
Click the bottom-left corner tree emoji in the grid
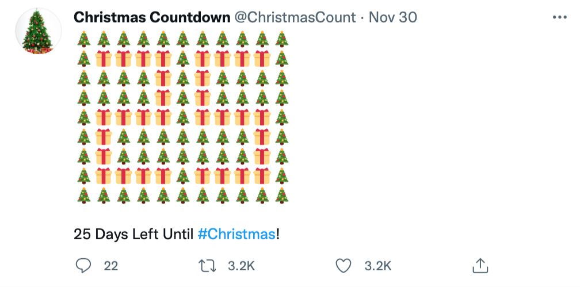[x=84, y=196]
